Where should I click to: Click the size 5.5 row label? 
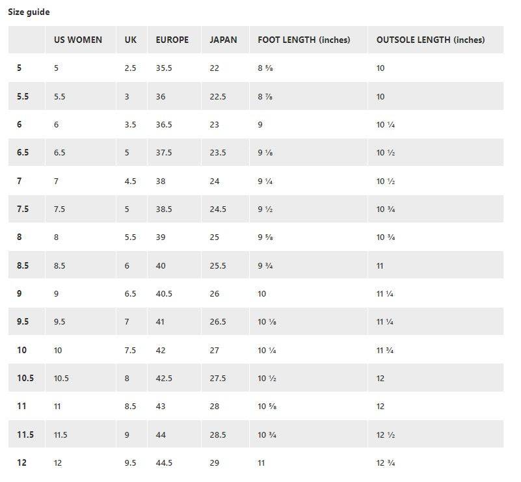pyautogui.click(x=23, y=96)
